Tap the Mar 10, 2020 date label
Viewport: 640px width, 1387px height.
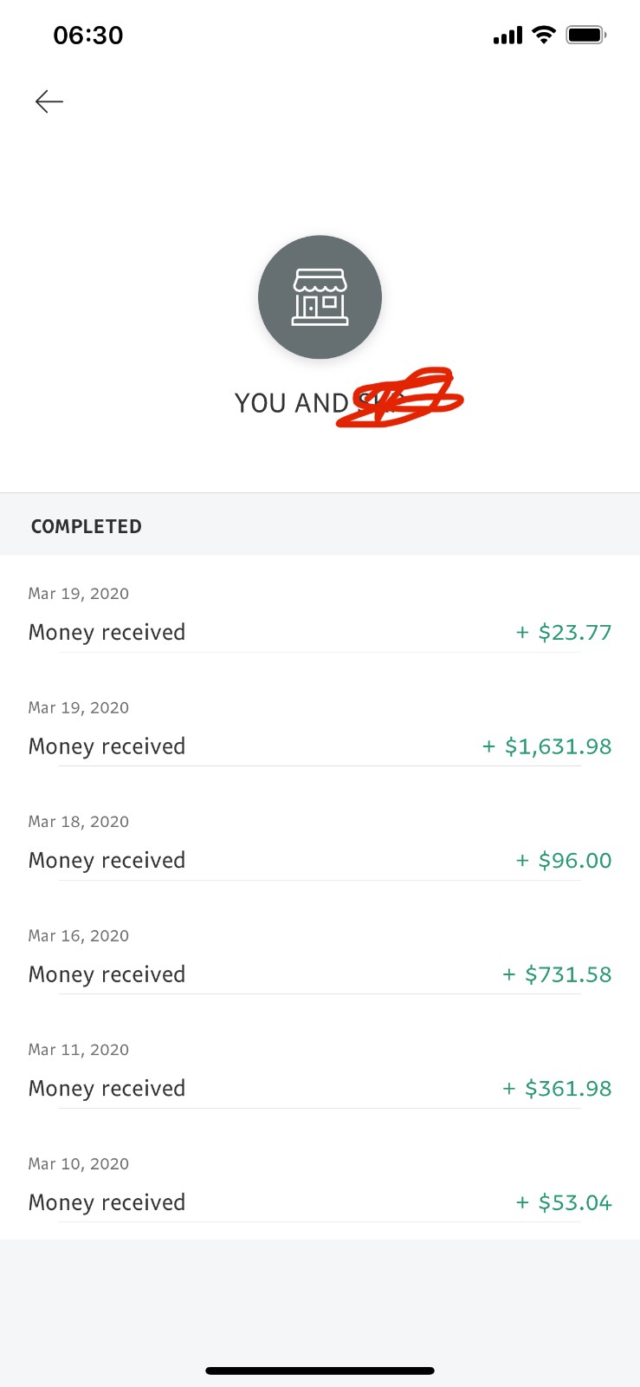(79, 1163)
